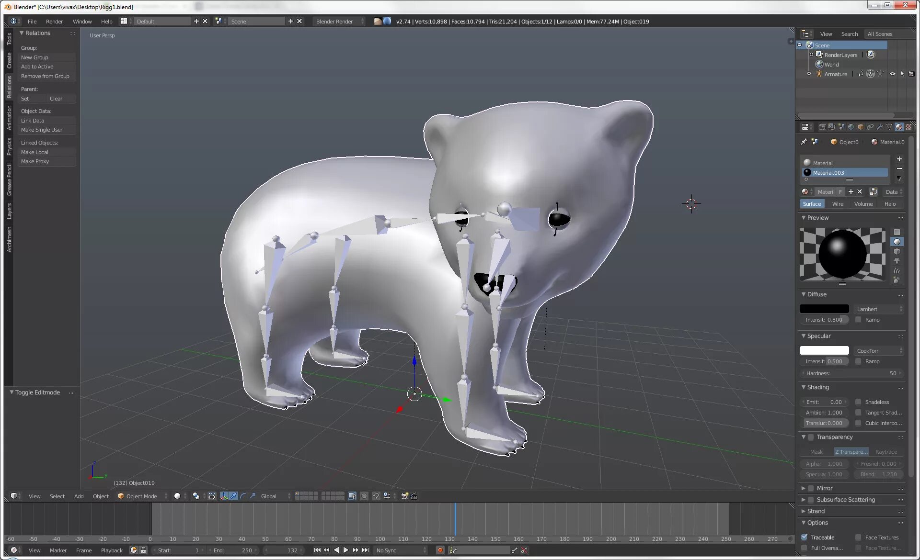Open the Object Mode dropdown
Image resolution: width=920 pixels, height=560 pixels.
click(142, 496)
